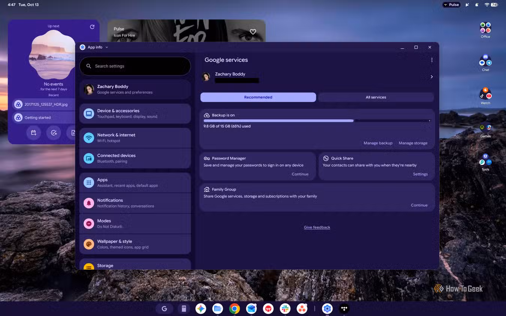The height and width of the screenshot is (316, 506).
Task: Click the backup storage usage bar
Action: tap(317, 121)
